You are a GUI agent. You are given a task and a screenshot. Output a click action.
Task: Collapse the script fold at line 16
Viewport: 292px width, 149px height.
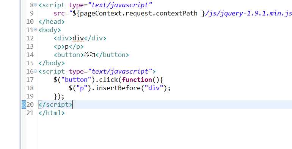(36, 71)
